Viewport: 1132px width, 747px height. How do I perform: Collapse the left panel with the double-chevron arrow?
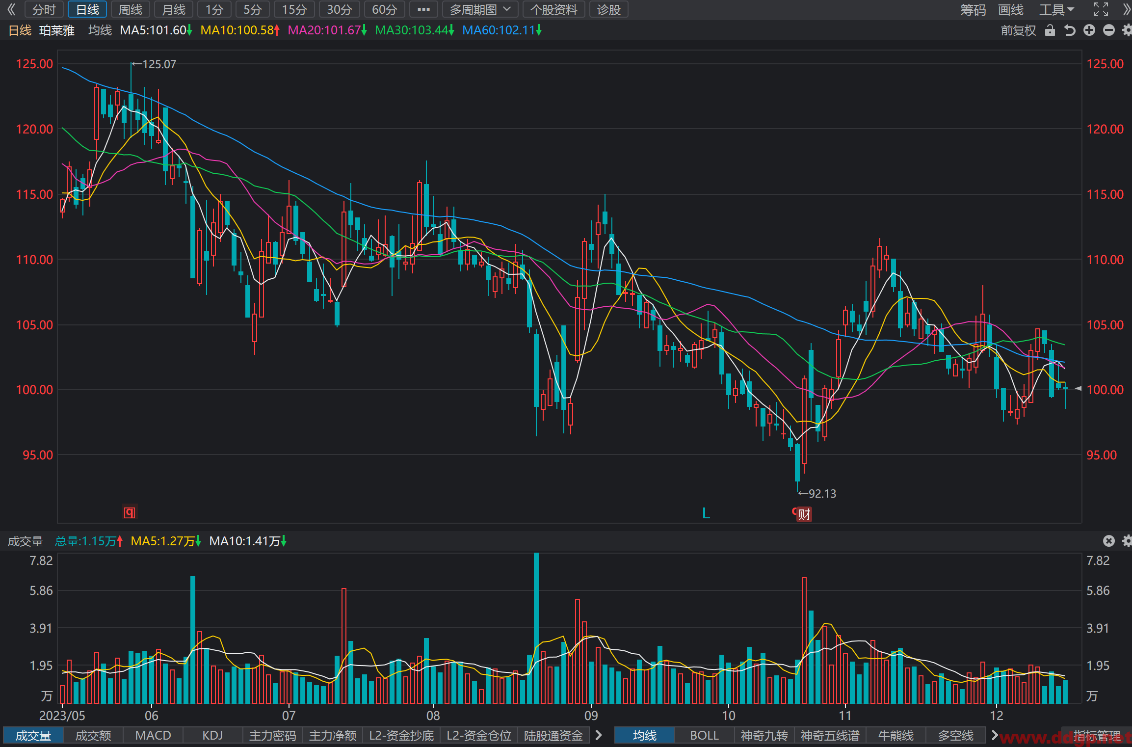[x=11, y=9]
